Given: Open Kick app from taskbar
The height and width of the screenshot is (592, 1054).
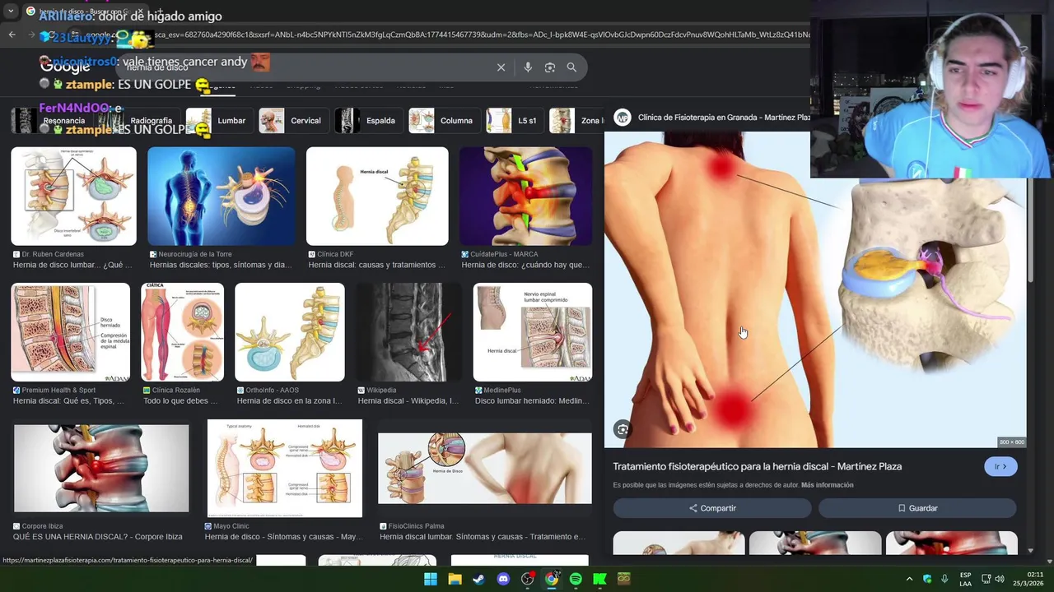Looking at the screenshot, I should pyautogui.click(x=599, y=579).
